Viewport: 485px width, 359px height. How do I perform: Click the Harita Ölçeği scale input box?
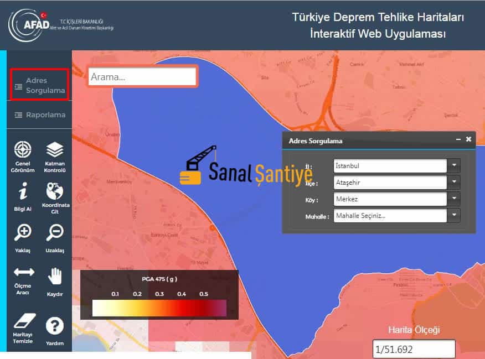pyautogui.click(x=414, y=350)
